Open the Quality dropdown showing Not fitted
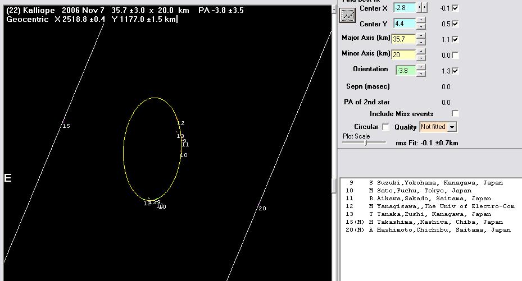 pyautogui.click(x=438, y=127)
